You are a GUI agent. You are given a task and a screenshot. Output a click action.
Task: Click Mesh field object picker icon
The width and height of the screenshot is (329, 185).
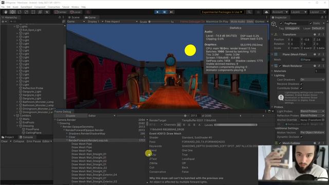[x=323, y=60]
